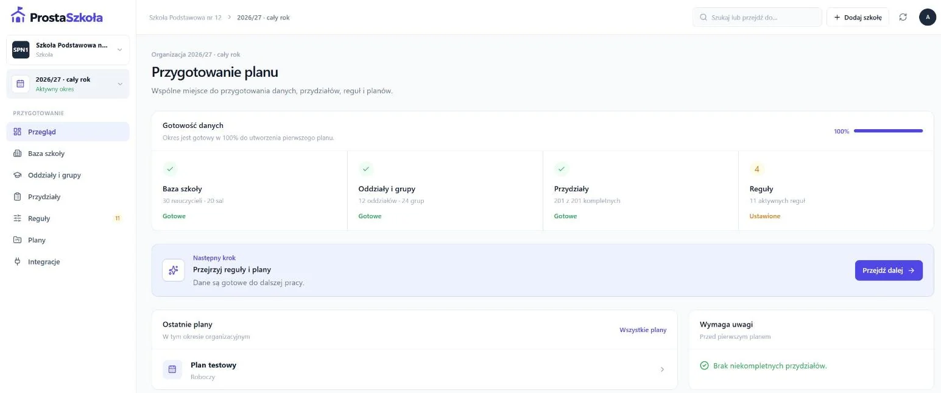Image resolution: width=941 pixels, height=393 pixels.
Task: Click the calendar icon beside 2026/27 period
Action: pyautogui.click(x=20, y=84)
